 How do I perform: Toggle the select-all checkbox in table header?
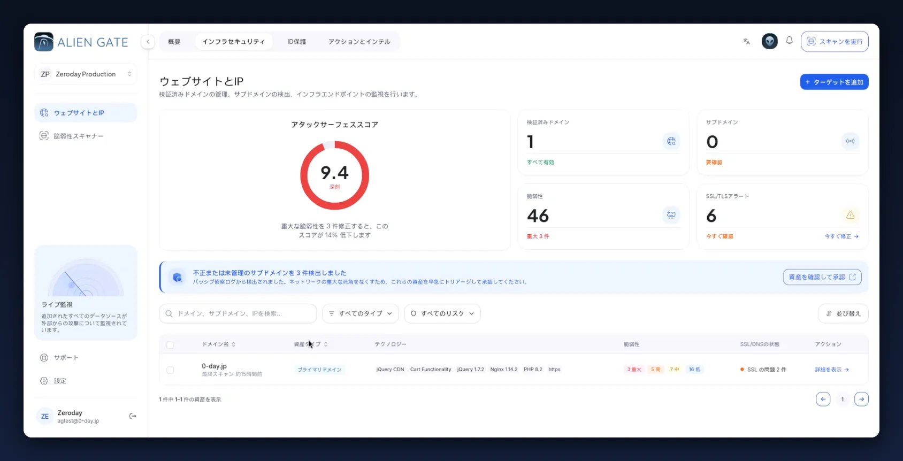[x=170, y=345]
